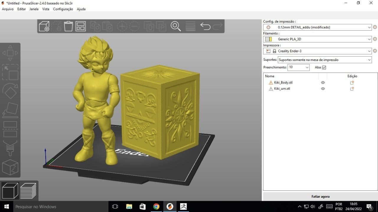Open the Windows Start menu

(6, 206)
